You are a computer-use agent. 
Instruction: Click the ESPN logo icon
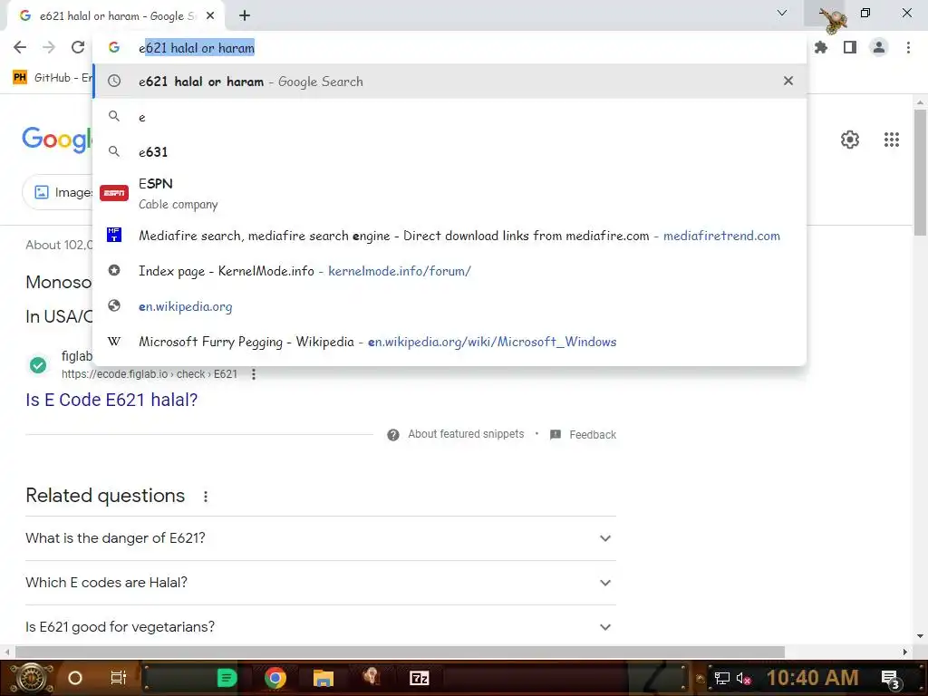pos(114,193)
